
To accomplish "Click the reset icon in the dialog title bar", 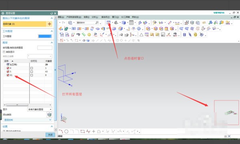I will pos(52,13).
